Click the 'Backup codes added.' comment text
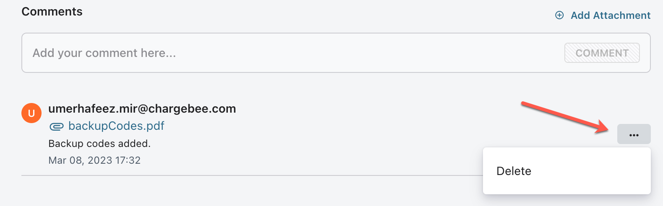This screenshot has height=206, width=663. pos(99,144)
